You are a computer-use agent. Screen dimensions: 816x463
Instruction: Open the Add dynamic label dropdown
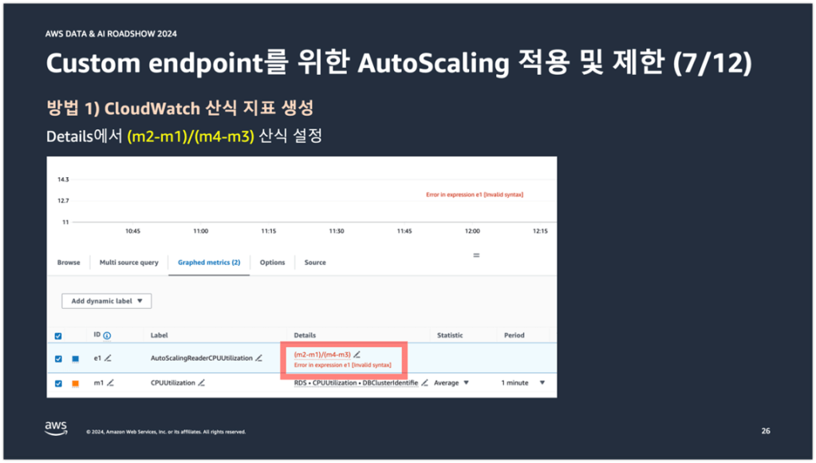[x=107, y=301]
